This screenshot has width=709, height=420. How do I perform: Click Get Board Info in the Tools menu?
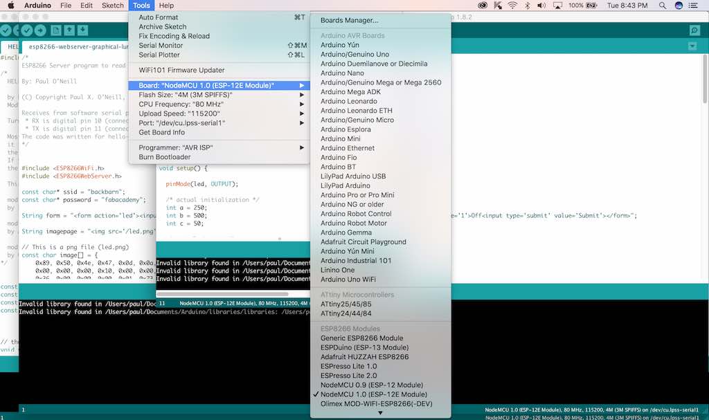point(219,132)
